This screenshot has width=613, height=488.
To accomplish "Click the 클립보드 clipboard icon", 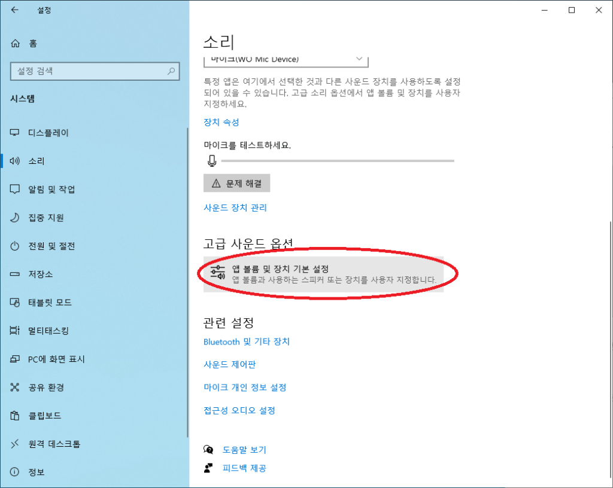I will [16, 416].
